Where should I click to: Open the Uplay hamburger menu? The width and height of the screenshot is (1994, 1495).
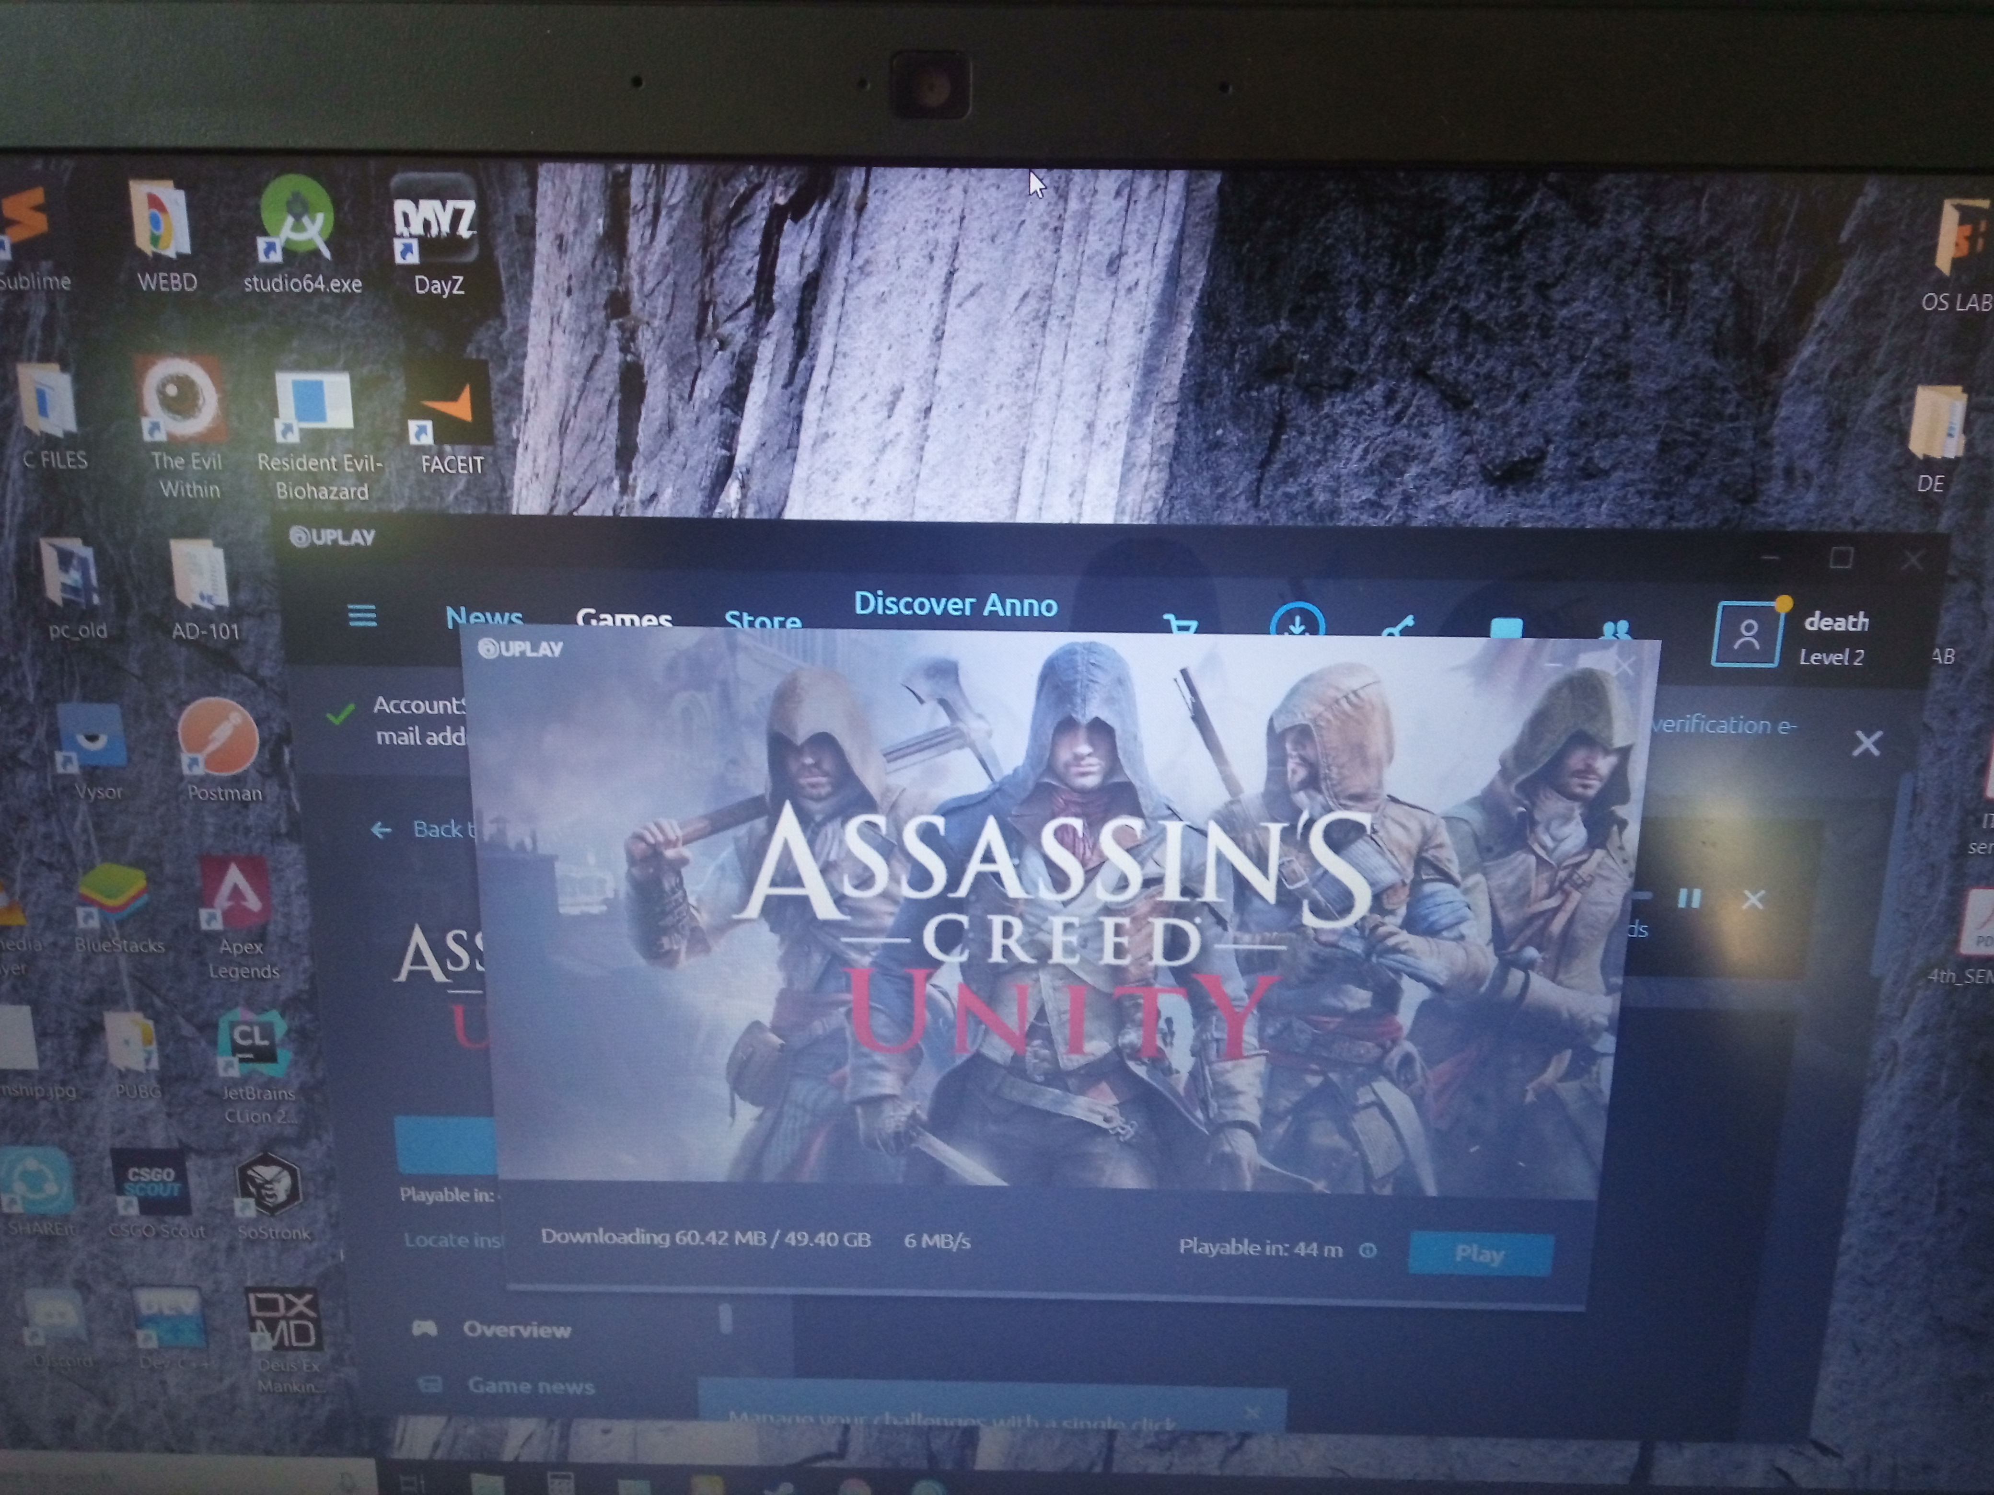(x=362, y=616)
